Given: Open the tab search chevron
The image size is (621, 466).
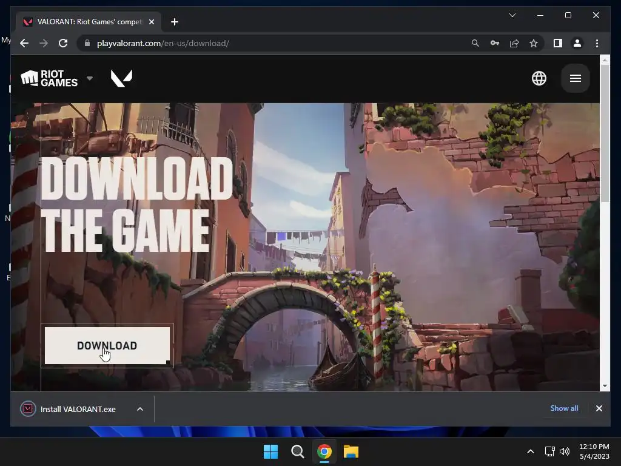Looking at the screenshot, I should tap(512, 15).
